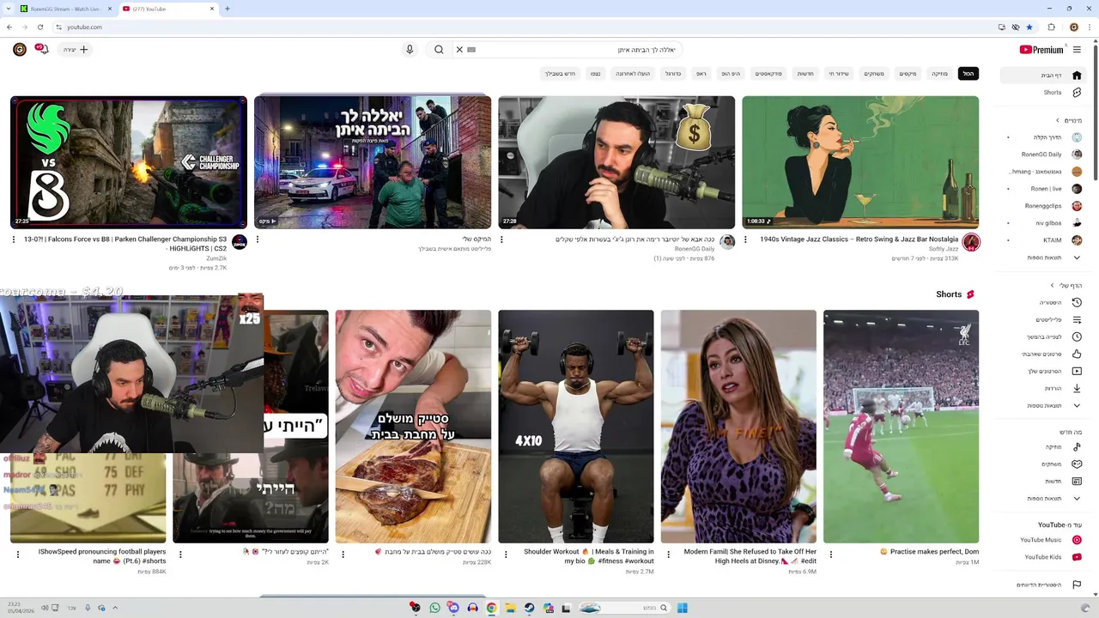Open the You section header chevron
Image resolution: width=1099 pixels, height=618 pixels.
click(x=1052, y=285)
